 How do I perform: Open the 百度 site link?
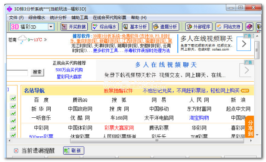click(41, 100)
